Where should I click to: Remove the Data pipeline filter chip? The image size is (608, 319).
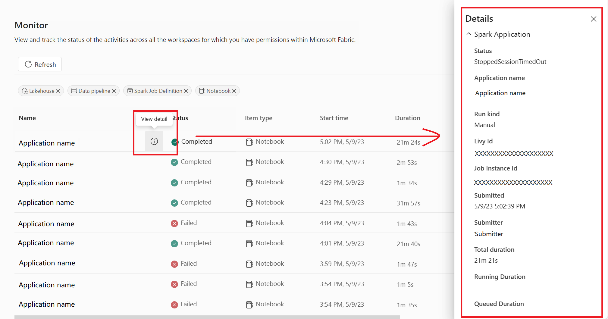click(x=114, y=91)
